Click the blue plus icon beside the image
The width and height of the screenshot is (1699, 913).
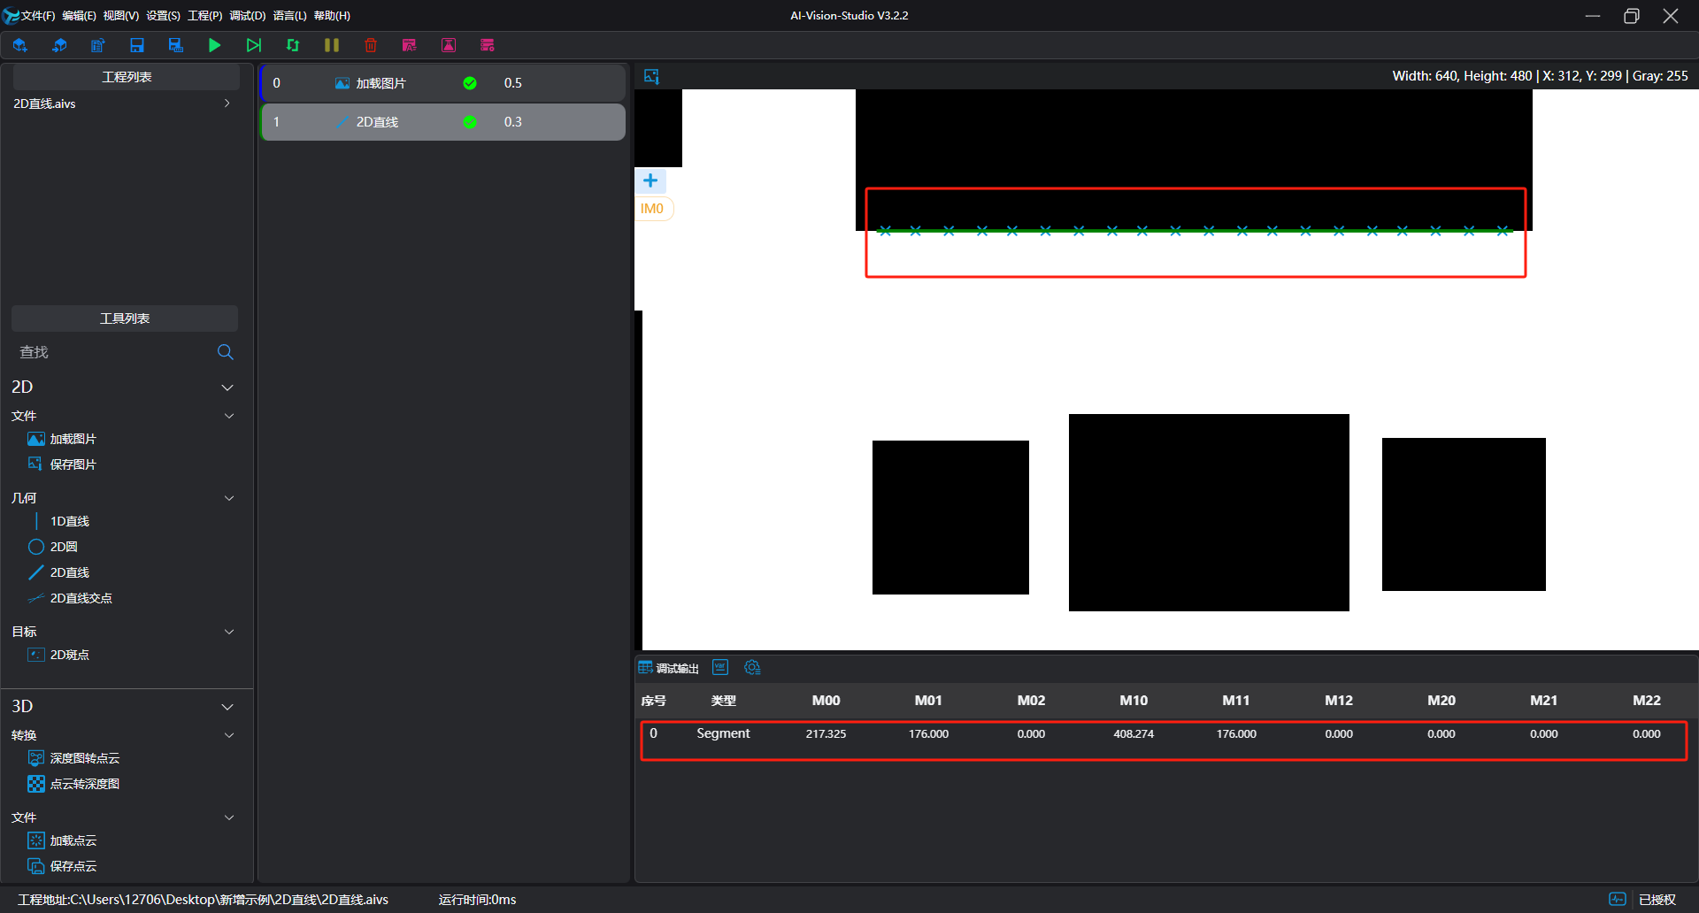(650, 180)
